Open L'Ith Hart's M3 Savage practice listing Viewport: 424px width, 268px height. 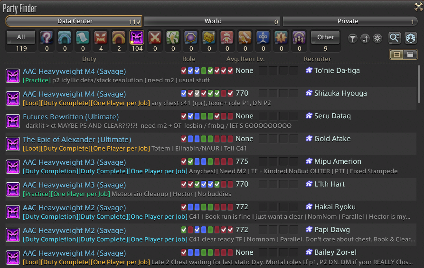tap(210, 189)
